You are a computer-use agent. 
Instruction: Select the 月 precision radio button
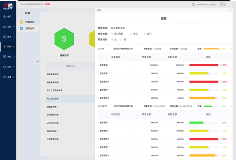pos(121,40)
